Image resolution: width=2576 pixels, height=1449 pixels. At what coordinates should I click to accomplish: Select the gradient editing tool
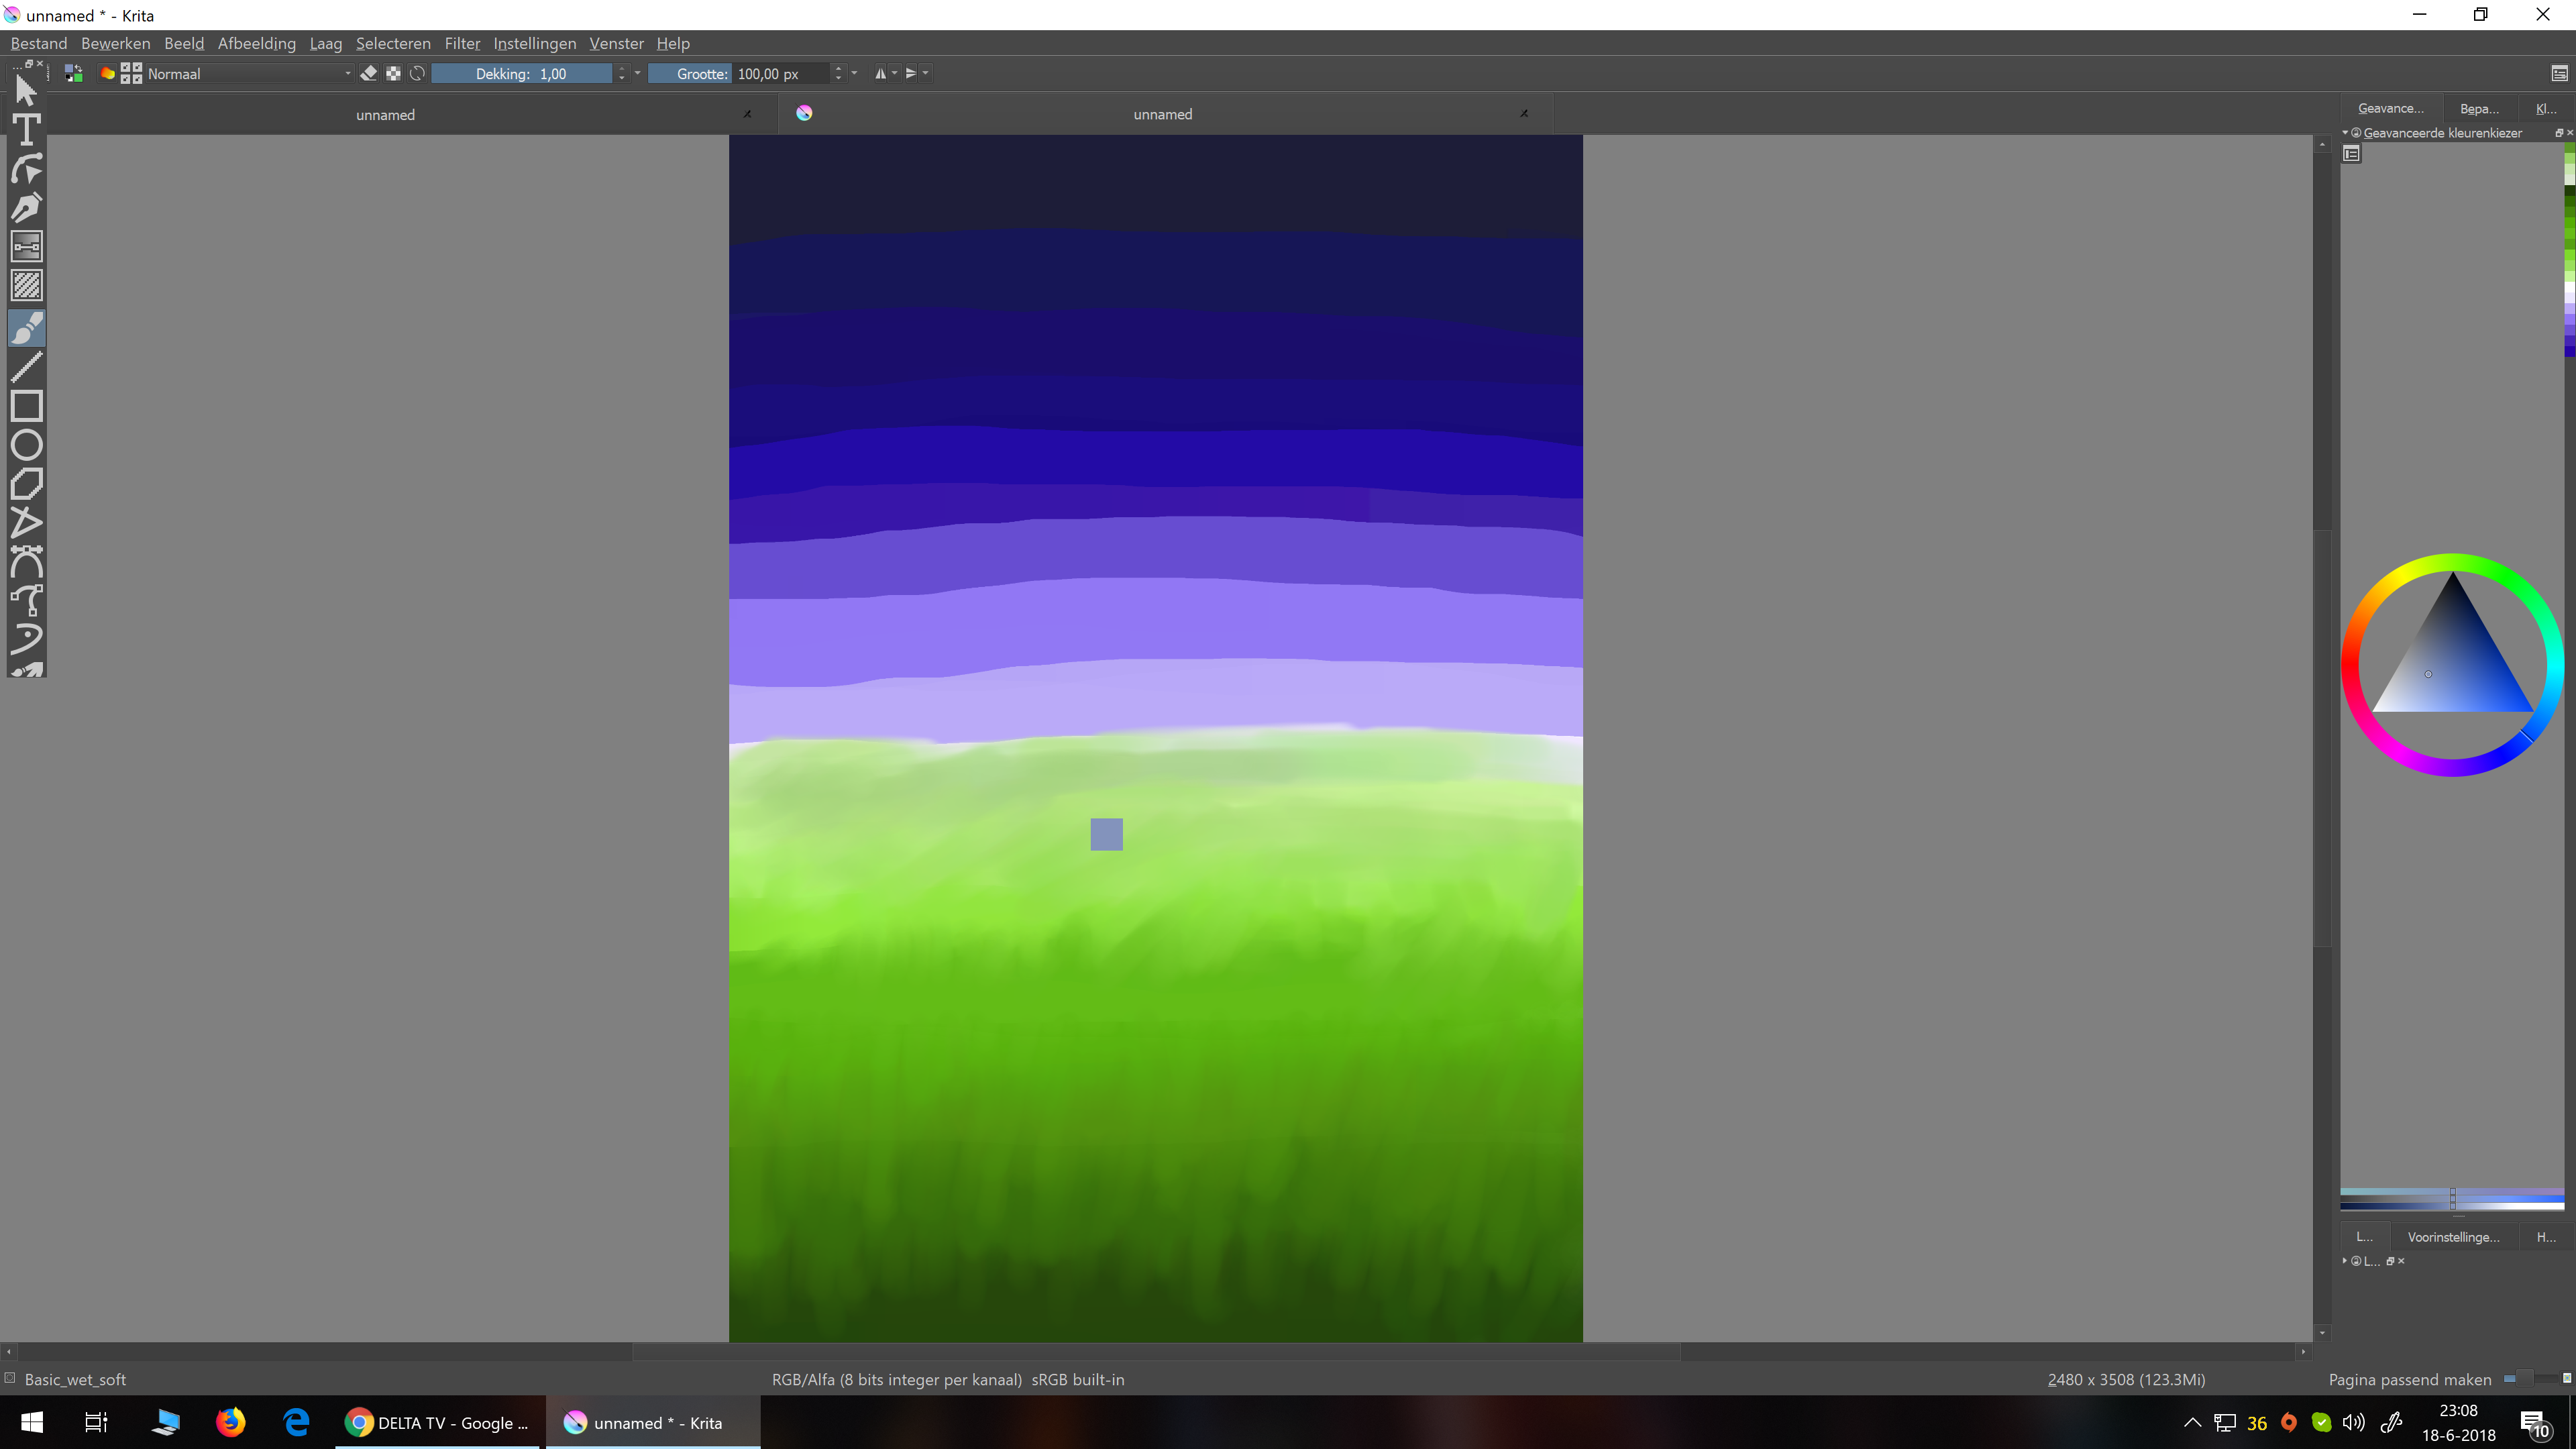(x=27, y=247)
